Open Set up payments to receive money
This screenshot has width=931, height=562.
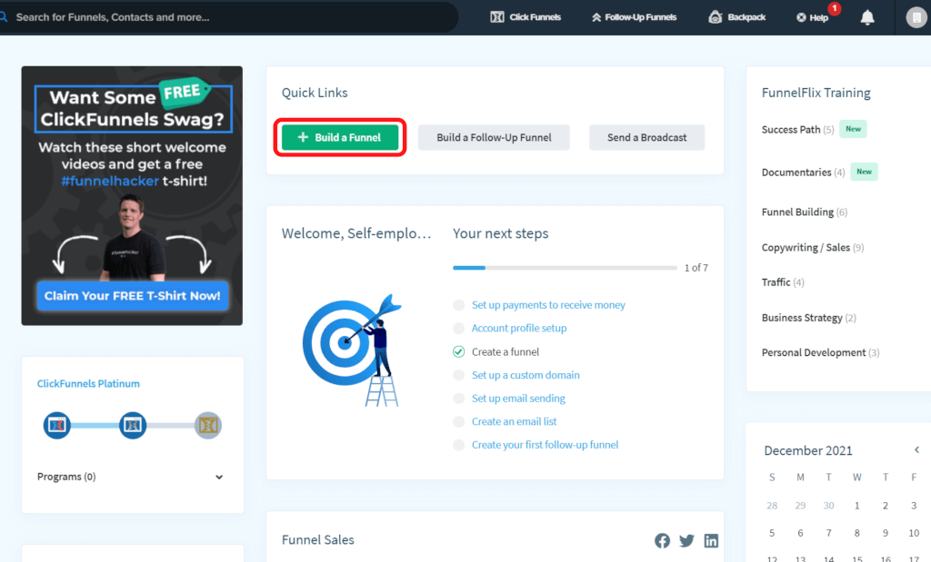click(548, 305)
